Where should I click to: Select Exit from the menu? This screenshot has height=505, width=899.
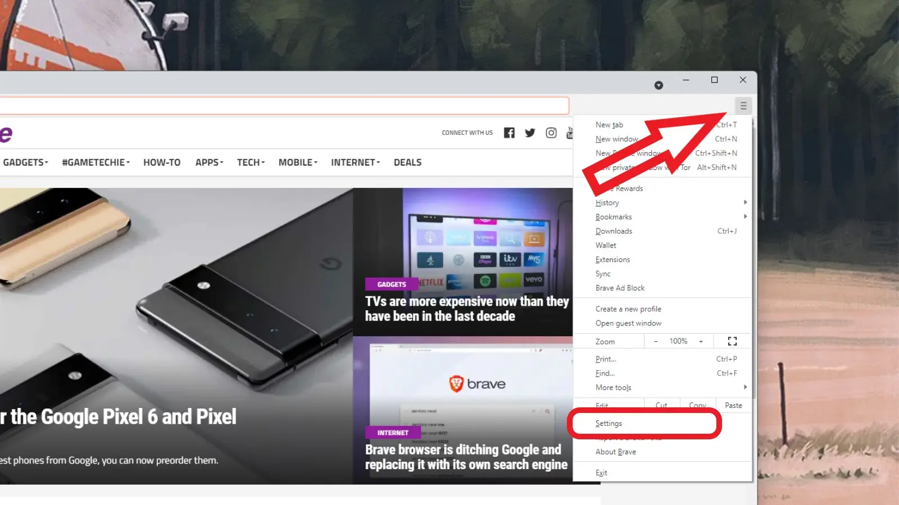tap(662, 473)
